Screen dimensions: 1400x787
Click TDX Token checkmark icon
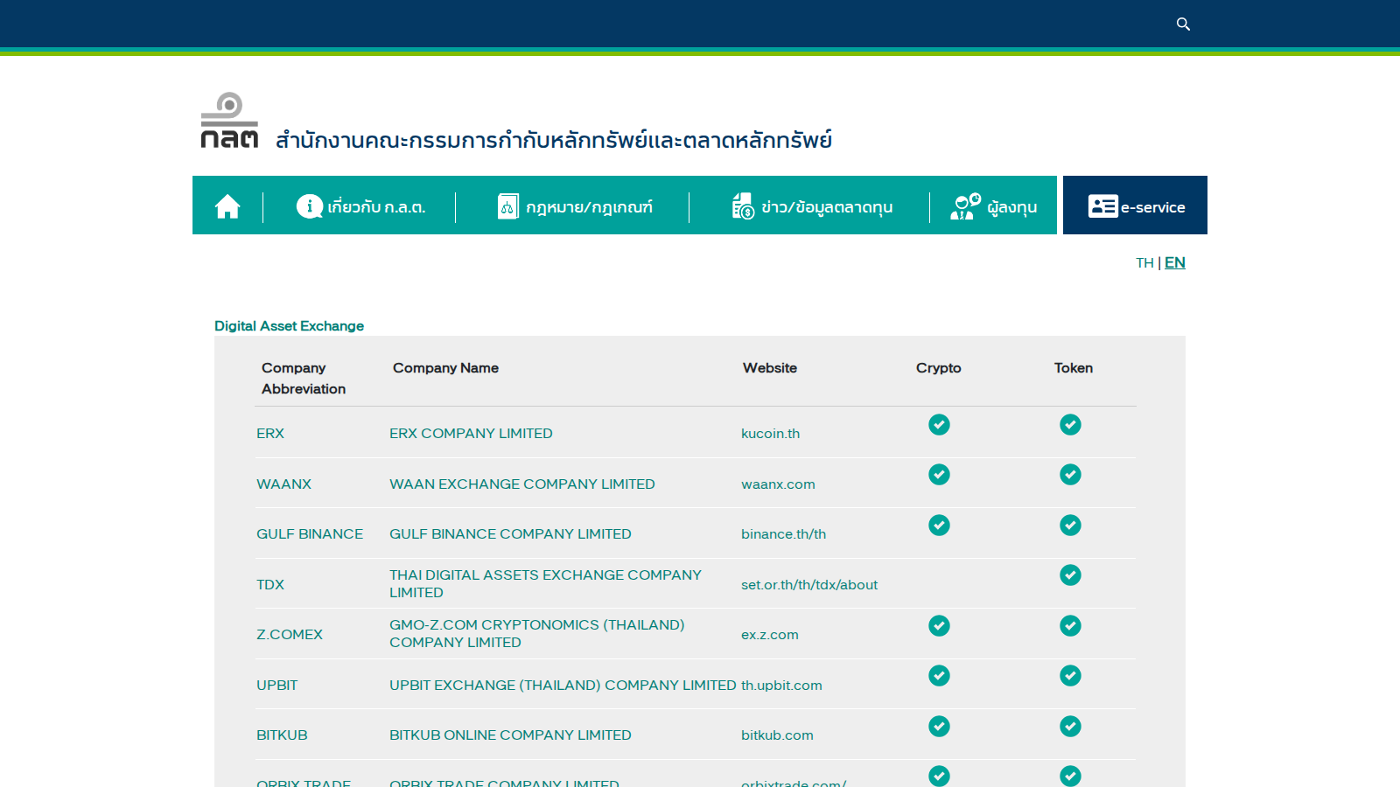click(1070, 575)
